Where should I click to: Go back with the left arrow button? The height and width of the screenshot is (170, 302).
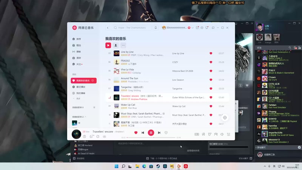point(108,28)
